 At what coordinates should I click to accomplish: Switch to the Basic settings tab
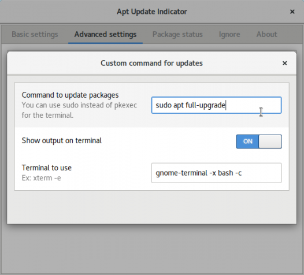coord(35,34)
